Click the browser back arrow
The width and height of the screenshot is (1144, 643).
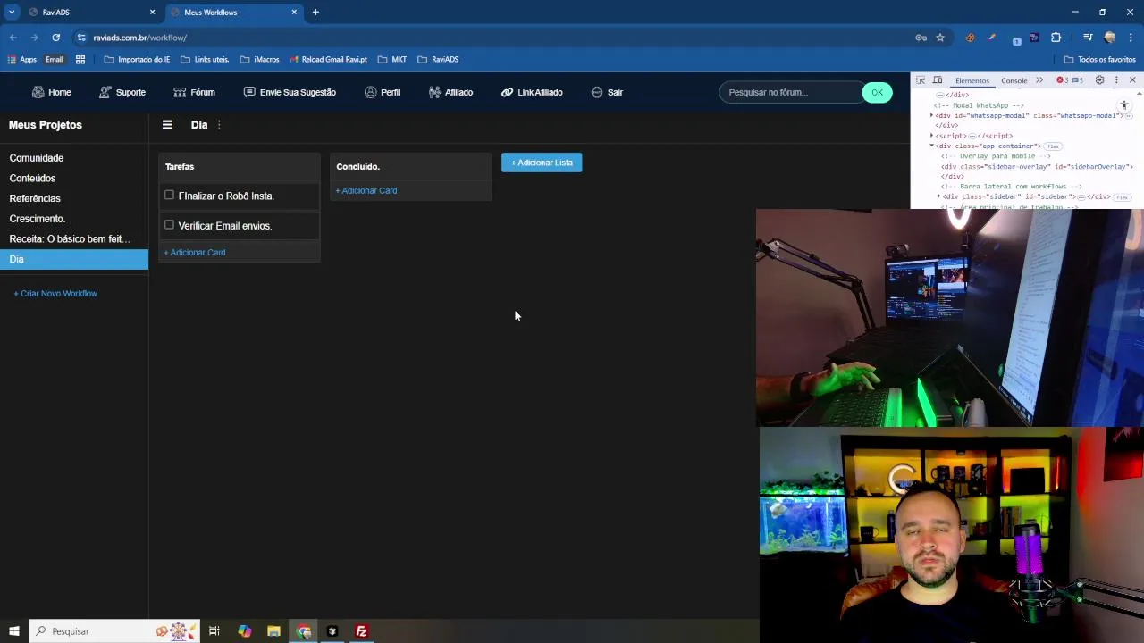tap(13, 38)
